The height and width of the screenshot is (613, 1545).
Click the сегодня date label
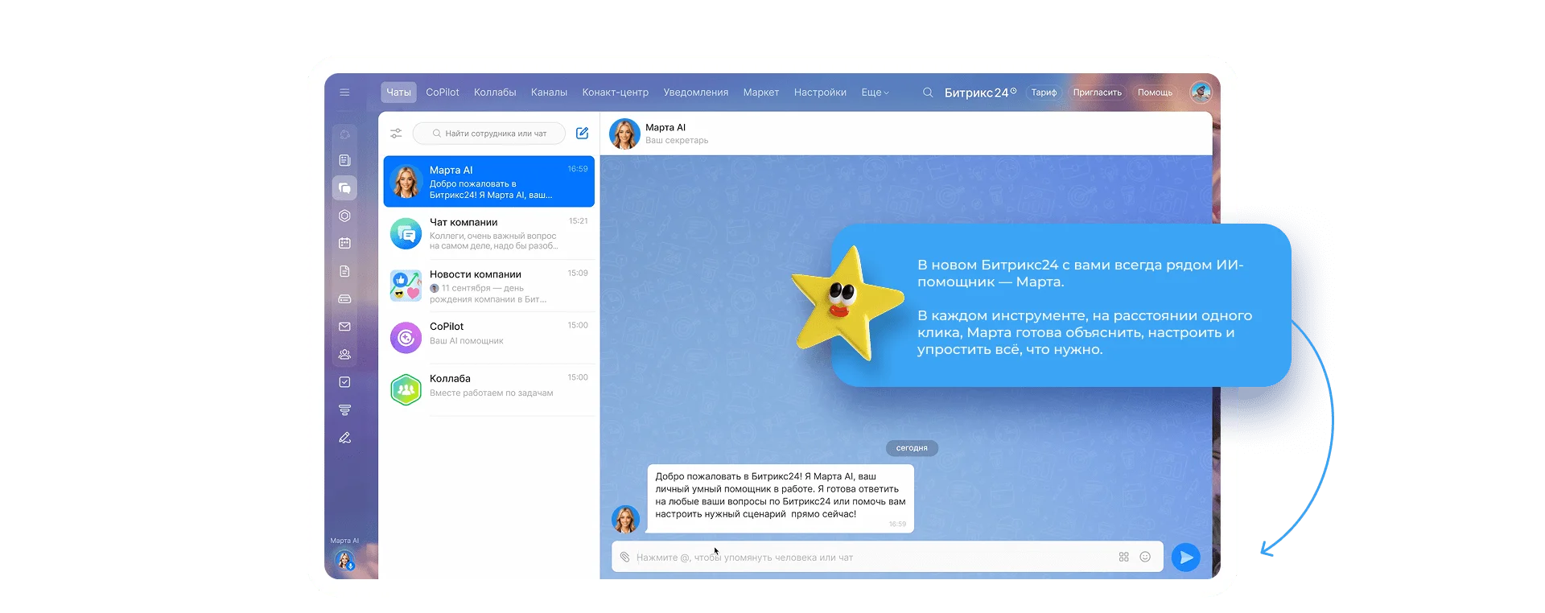click(x=912, y=448)
